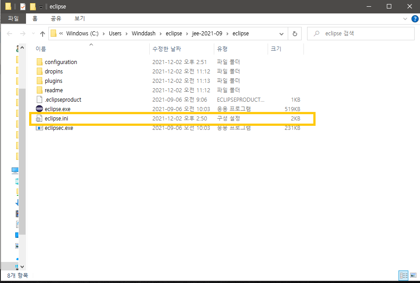This screenshot has height=283, width=420.
Task: Expand the chevron after Users breadcrumb
Action: pos(127,34)
